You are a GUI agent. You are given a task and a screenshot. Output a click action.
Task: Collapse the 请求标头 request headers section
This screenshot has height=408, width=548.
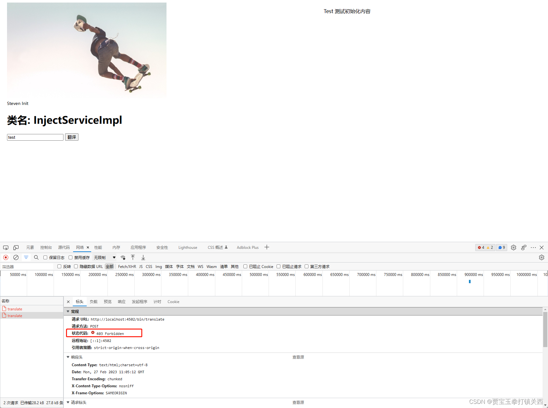pyautogui.click(x=68, y=402)
